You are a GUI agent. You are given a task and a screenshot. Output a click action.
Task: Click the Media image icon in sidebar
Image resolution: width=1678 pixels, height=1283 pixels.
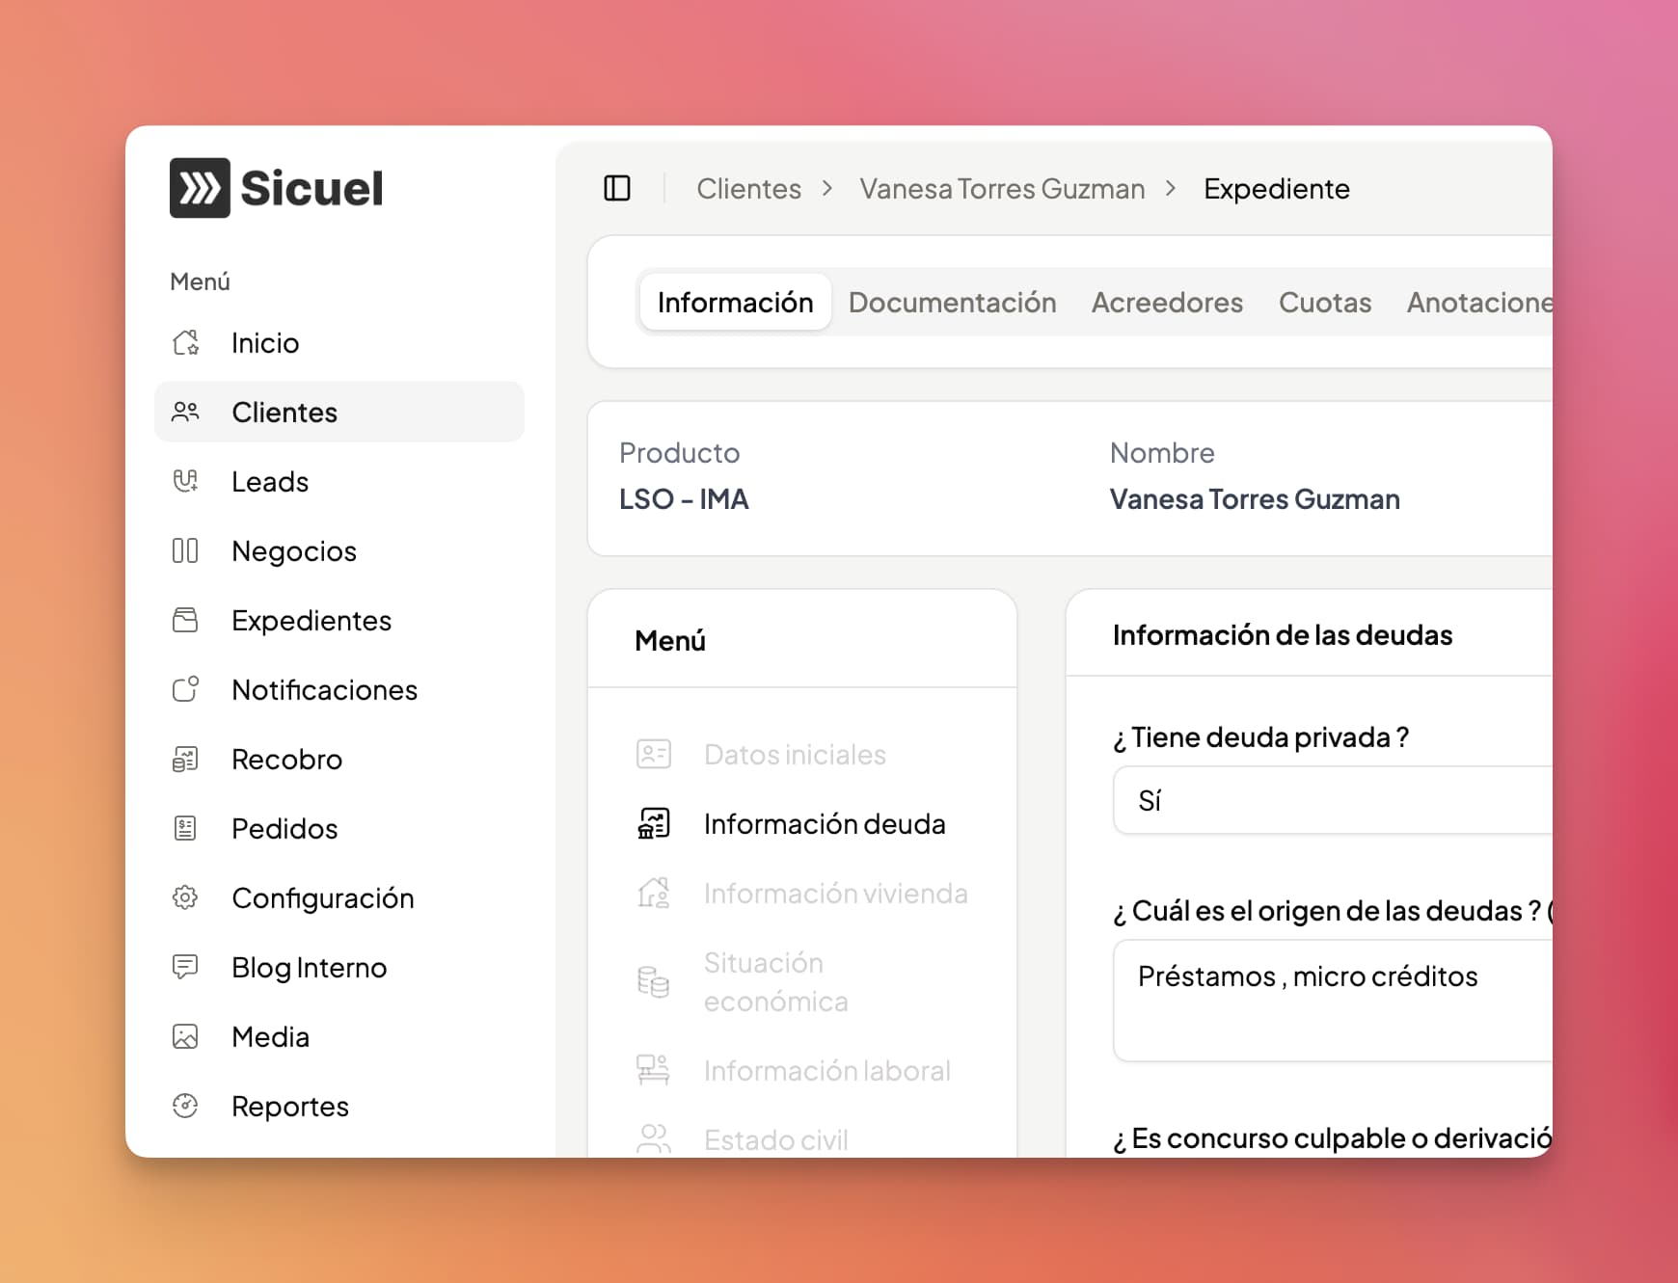pos(185,1036)
